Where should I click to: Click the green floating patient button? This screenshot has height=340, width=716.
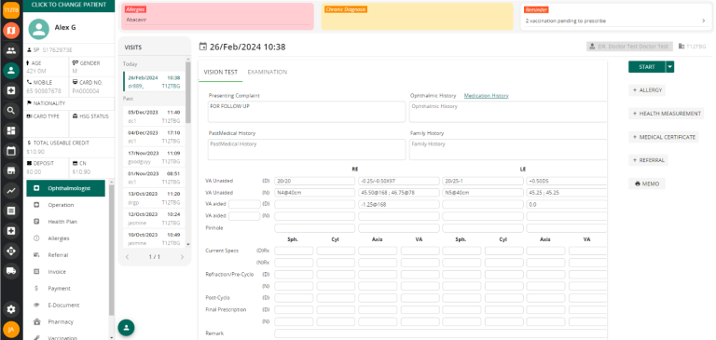coord(126,327)
